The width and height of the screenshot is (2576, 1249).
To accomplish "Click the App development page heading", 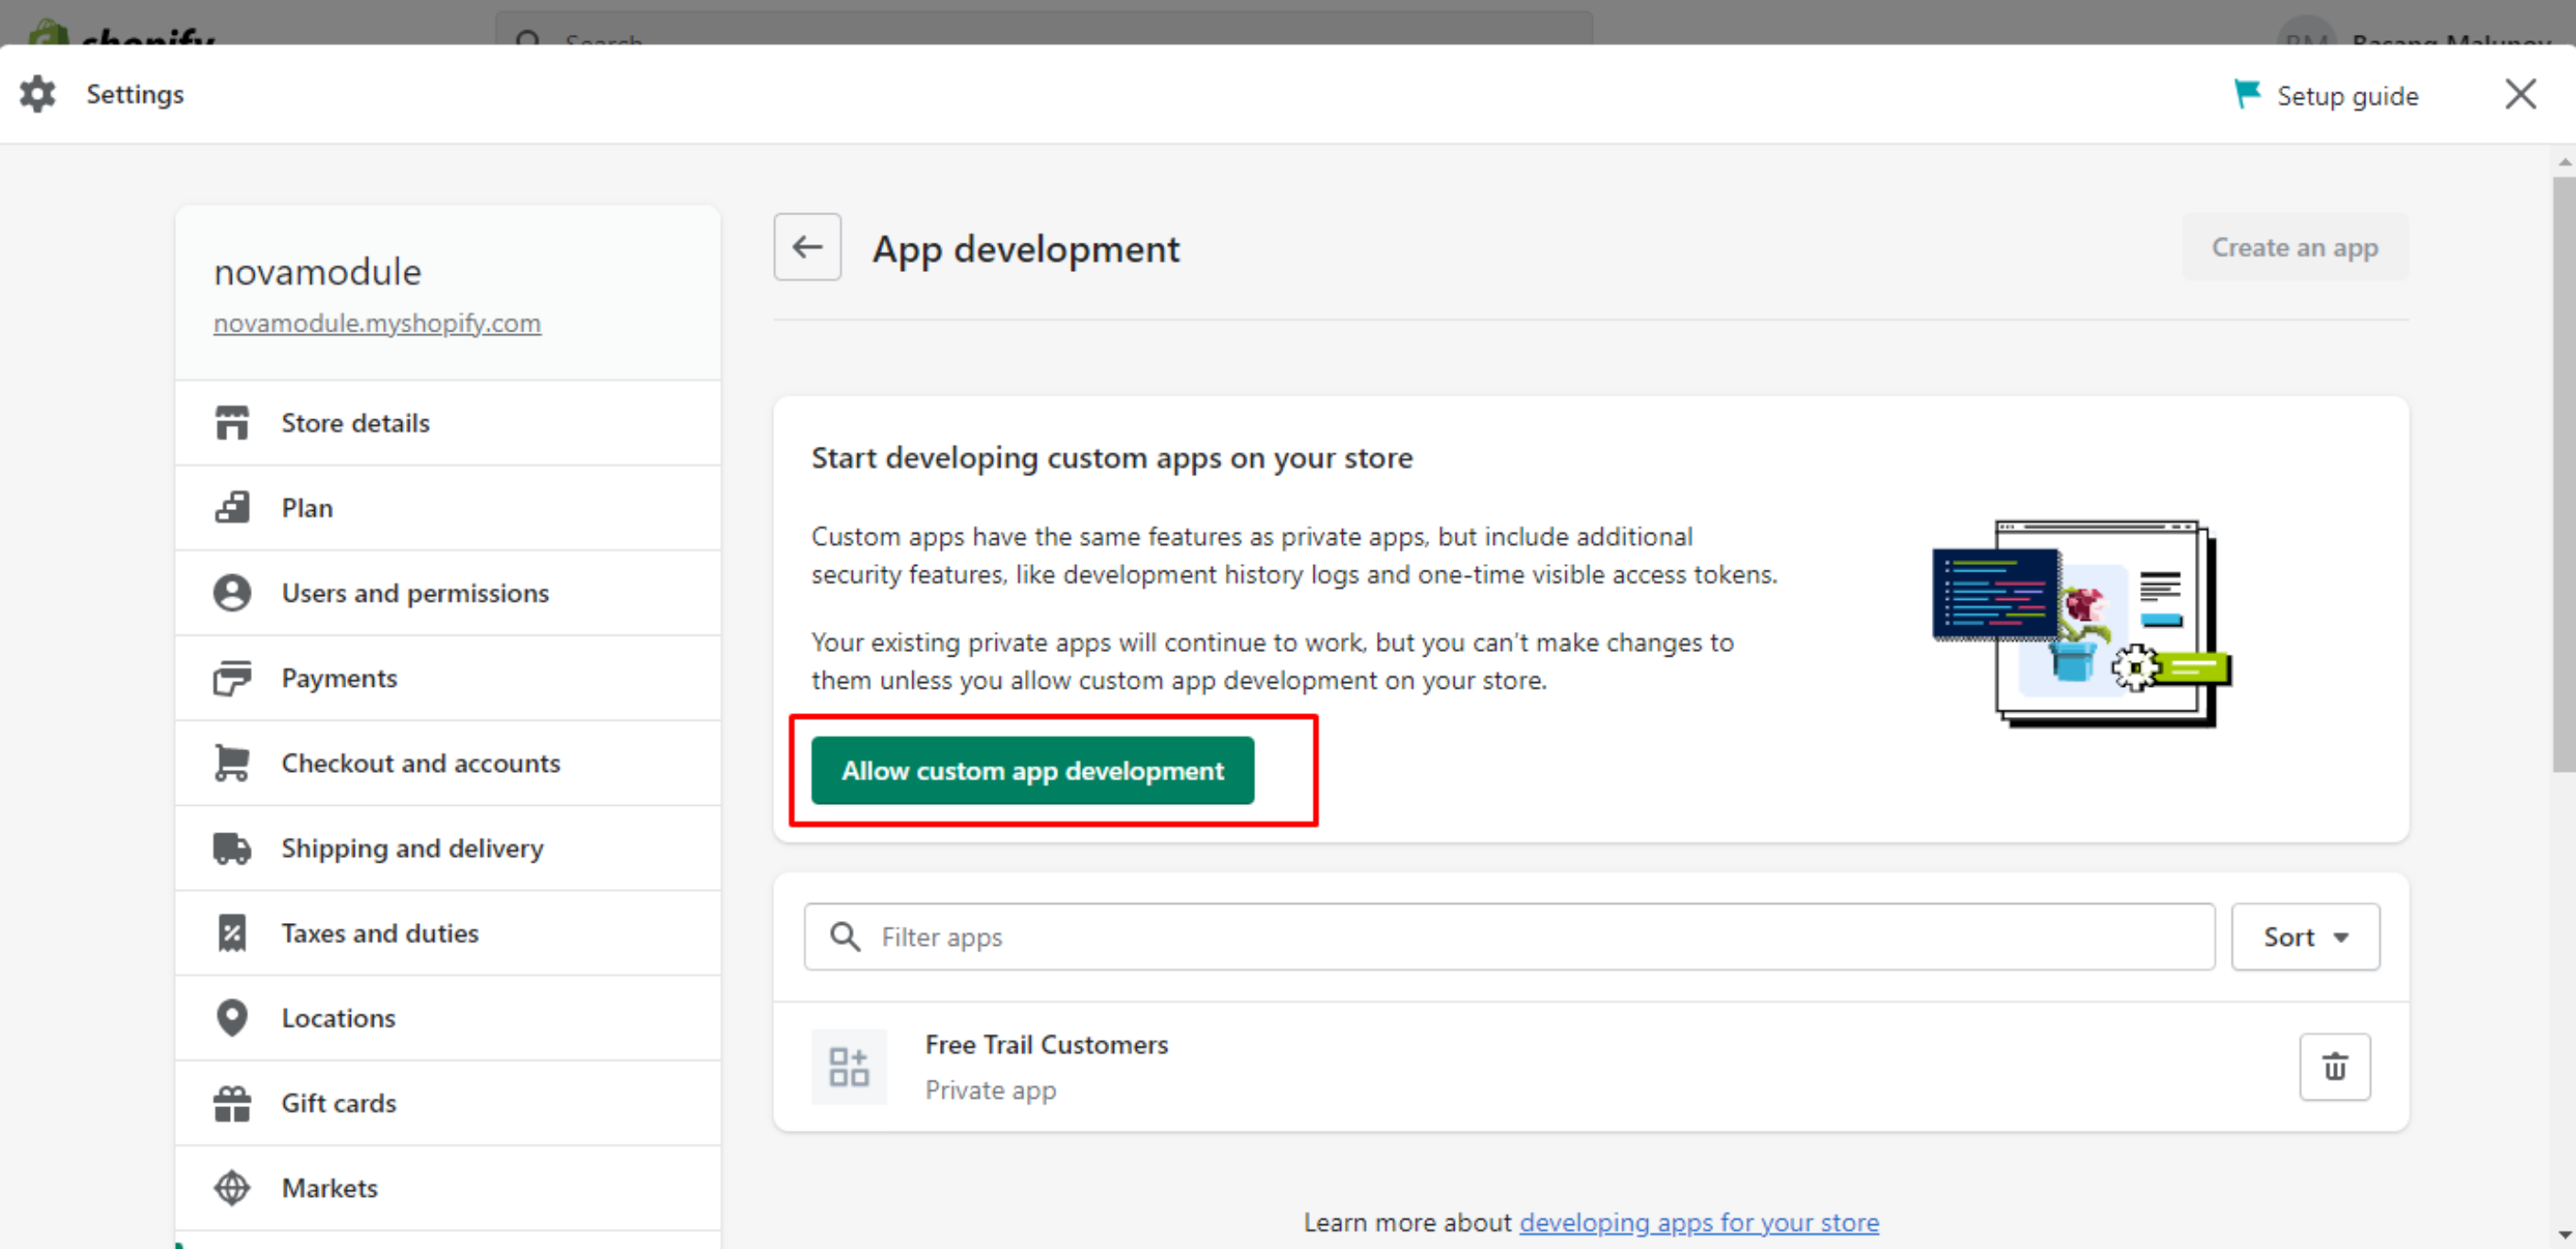I will [1025, 249].
